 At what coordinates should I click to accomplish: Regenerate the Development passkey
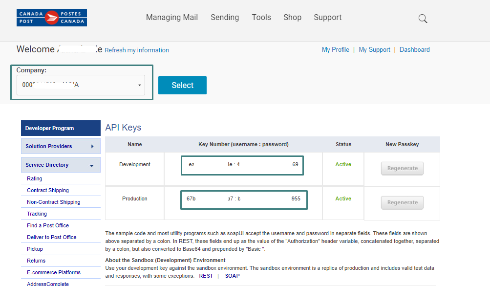pos(402,168)
